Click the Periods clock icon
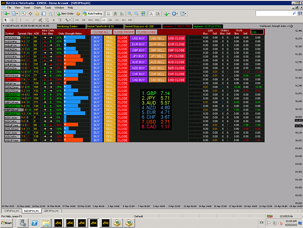 tap(174, 14)
